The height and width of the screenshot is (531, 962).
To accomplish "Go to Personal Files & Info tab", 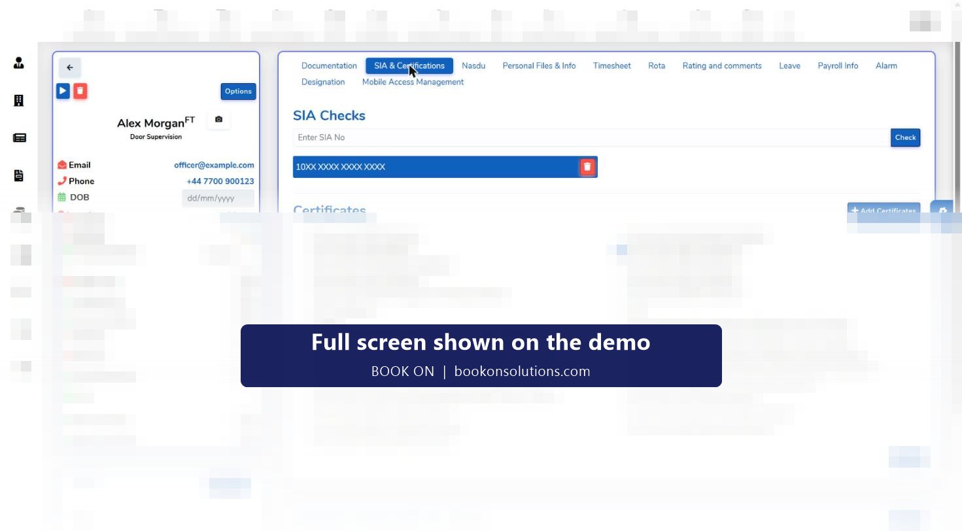I will point(539,65).
